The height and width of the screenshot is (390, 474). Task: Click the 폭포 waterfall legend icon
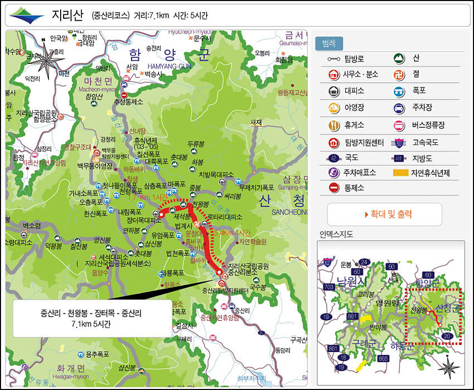click(399, 91)
